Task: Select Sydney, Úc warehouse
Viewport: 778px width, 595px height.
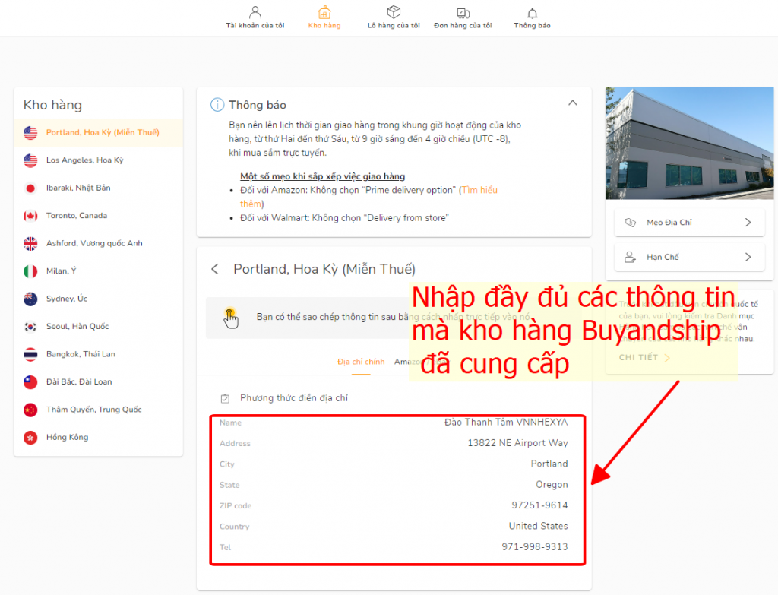Action: (98, 299)
